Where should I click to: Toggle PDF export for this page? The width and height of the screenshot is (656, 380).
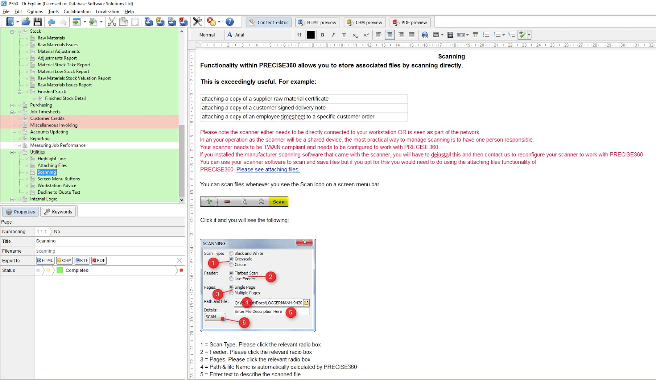[x=99, y=260]
